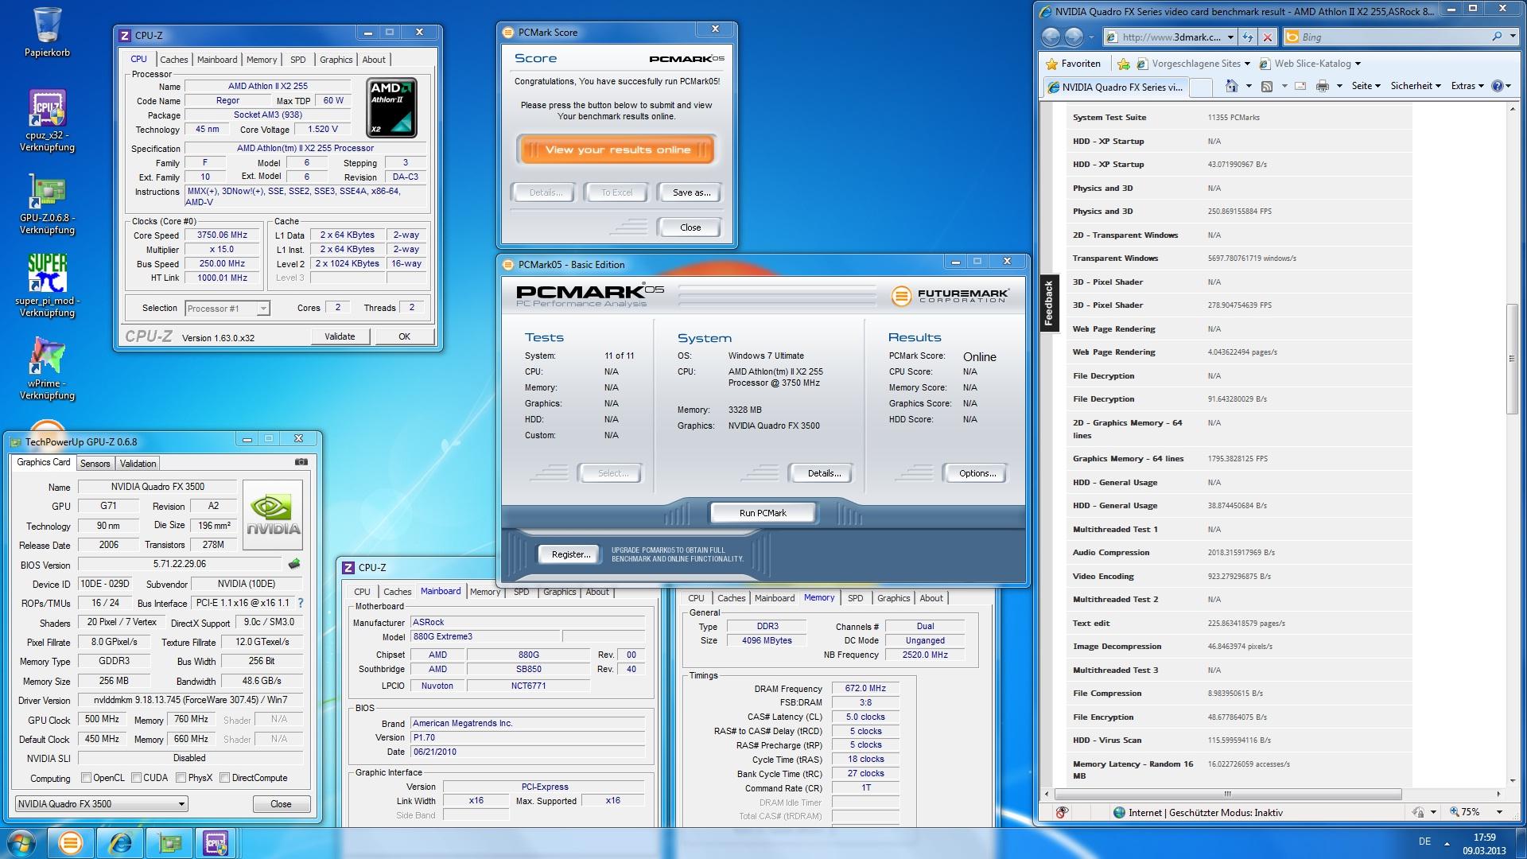The height and width of the screenshot is (859, 1527).
Task: Enable the OpenCL checkbox in GPU-Z
Action: pos(87,778)
